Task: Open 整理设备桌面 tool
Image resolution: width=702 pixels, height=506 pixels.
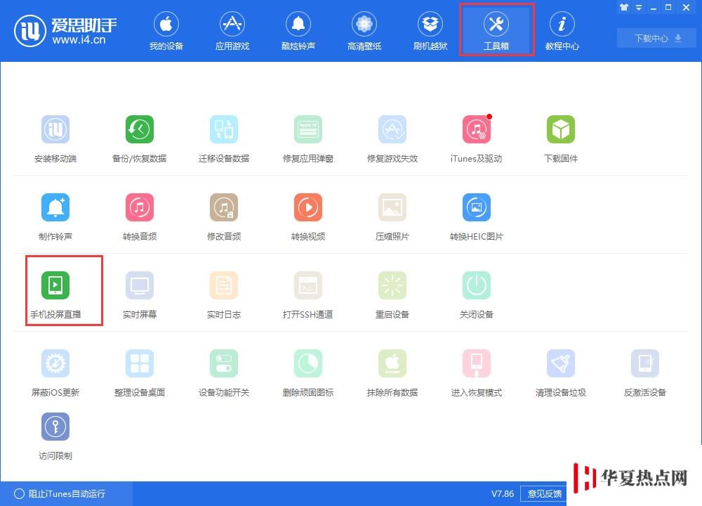Action: point(139,373)
